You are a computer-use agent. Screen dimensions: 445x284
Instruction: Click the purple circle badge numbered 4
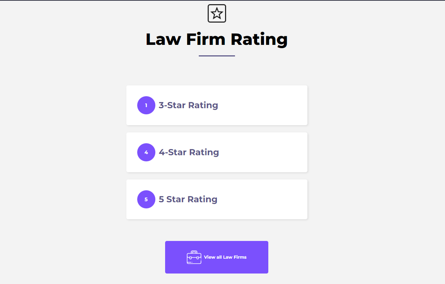tap(146, 152)
